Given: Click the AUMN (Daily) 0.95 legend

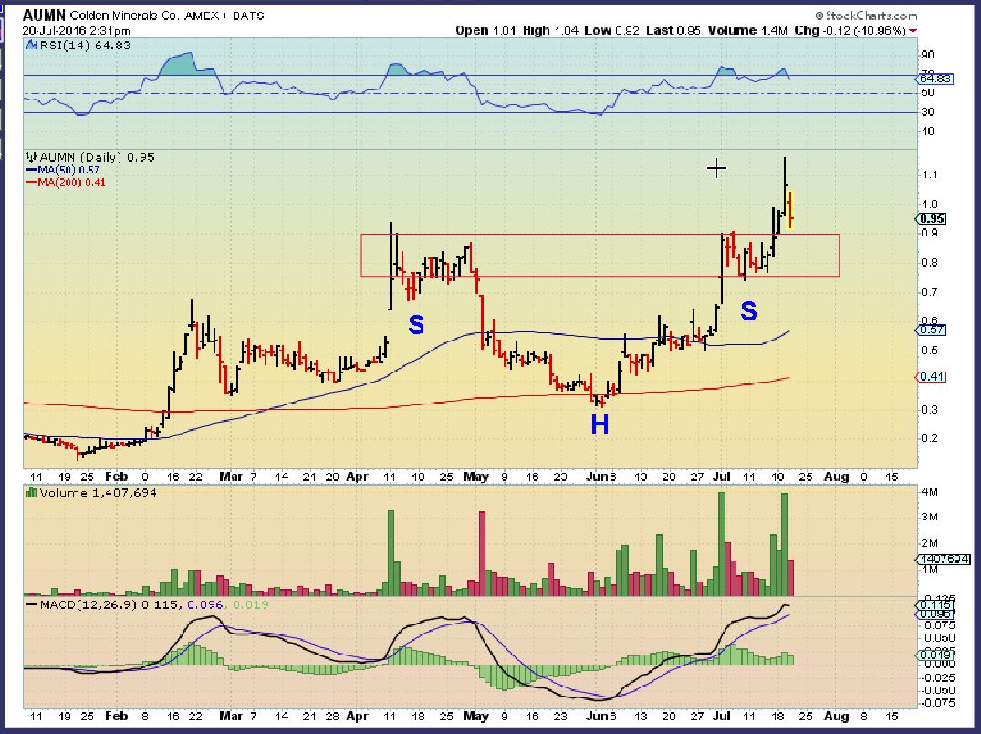Looking at the screenshot, I should click(x=97, y=157).
